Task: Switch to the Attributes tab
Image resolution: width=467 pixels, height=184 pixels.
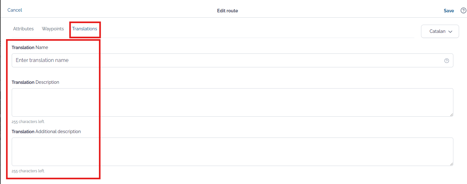Action: 23,29
